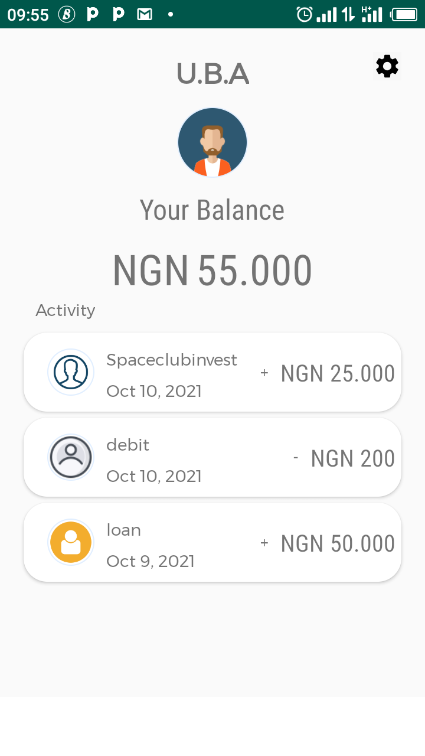
Task: Tap the U.B.A title header
Action: tap(212, 74)
